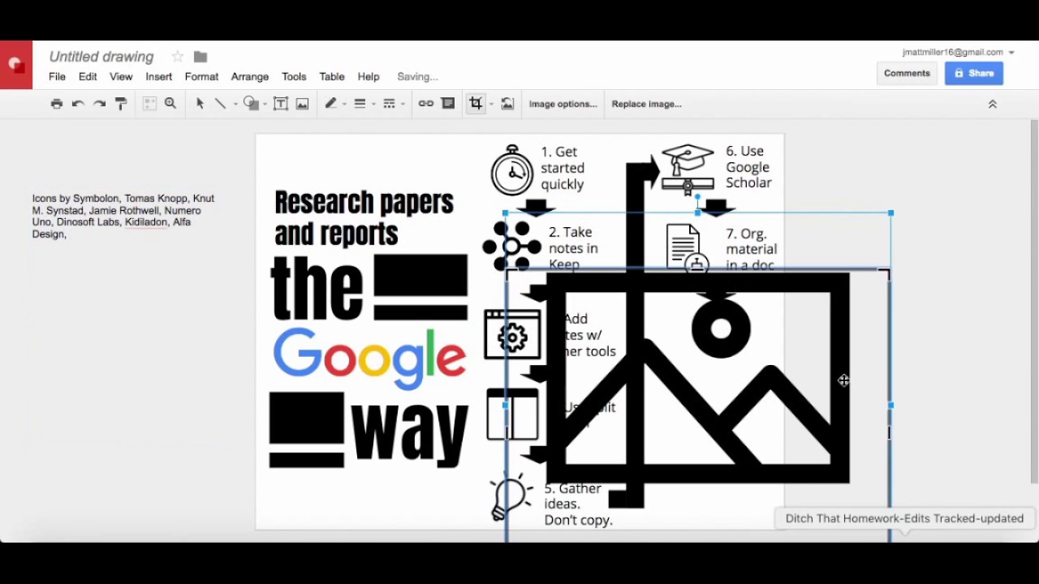Click the stopwatch clock icon on canvas

(x=512, y=170)
